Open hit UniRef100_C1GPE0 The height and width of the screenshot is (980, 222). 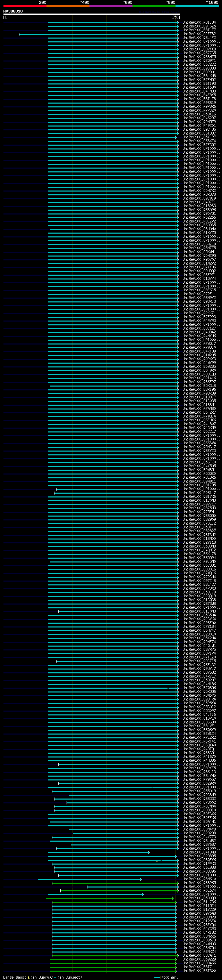(x=199, y=718)
